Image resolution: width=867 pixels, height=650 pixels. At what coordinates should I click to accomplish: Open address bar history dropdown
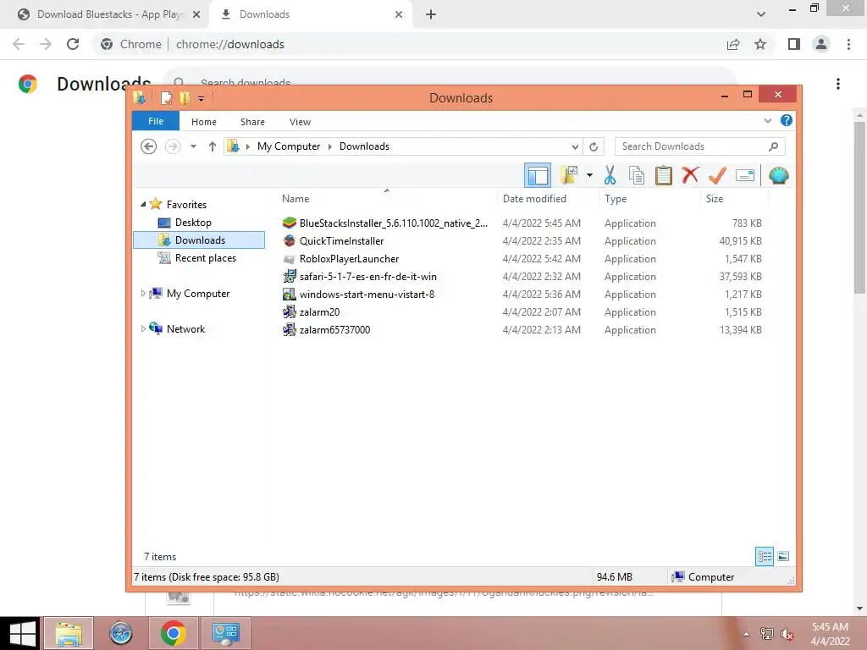(x=575, y=146)
